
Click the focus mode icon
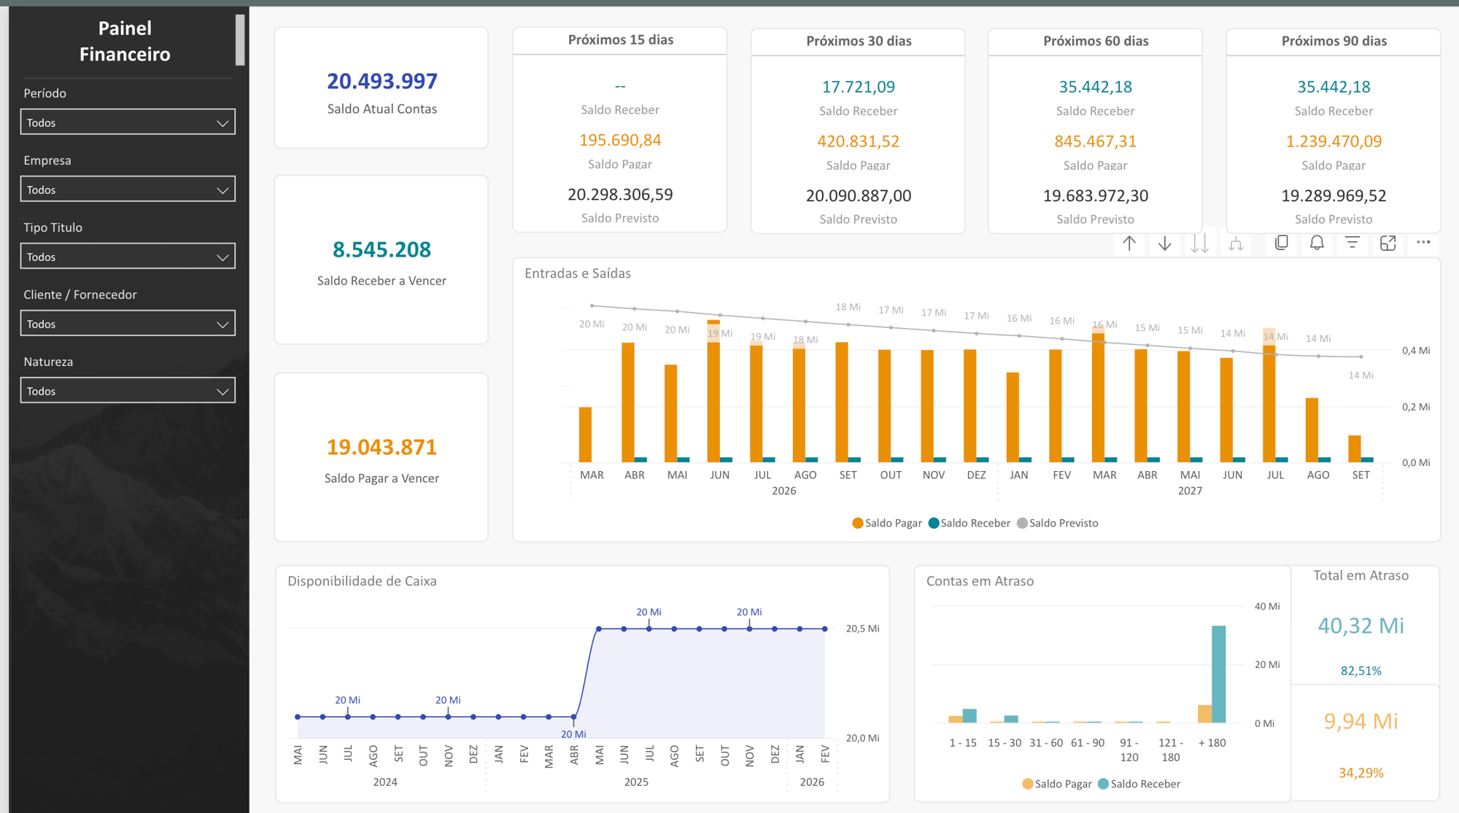tap(1388, 243)
